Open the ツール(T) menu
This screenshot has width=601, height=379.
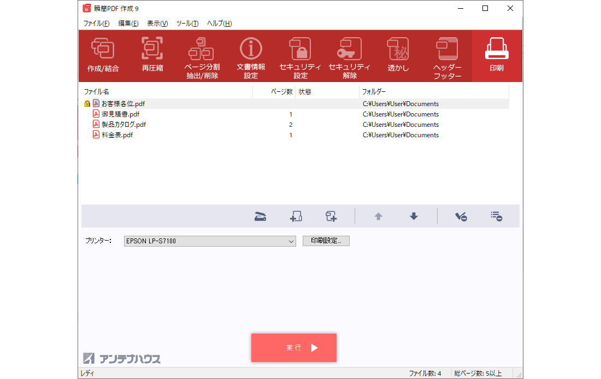pyautogui.click(x=187, y=24)
